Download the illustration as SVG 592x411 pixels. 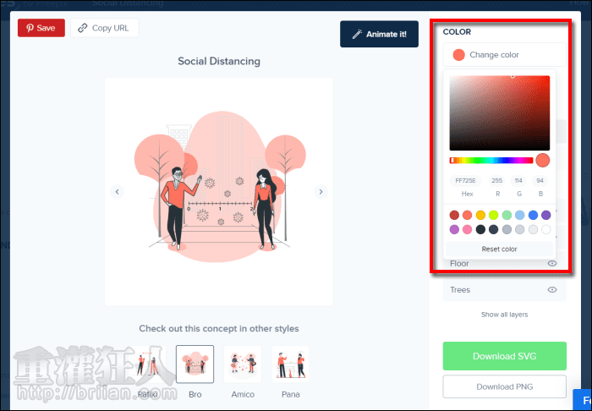(504, 355)
